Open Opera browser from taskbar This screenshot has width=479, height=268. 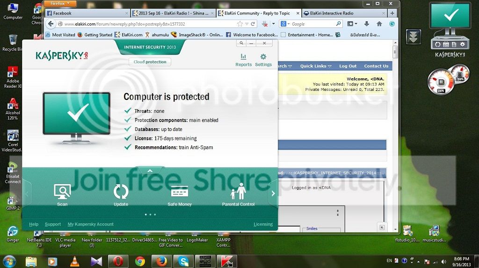(118, 261)
